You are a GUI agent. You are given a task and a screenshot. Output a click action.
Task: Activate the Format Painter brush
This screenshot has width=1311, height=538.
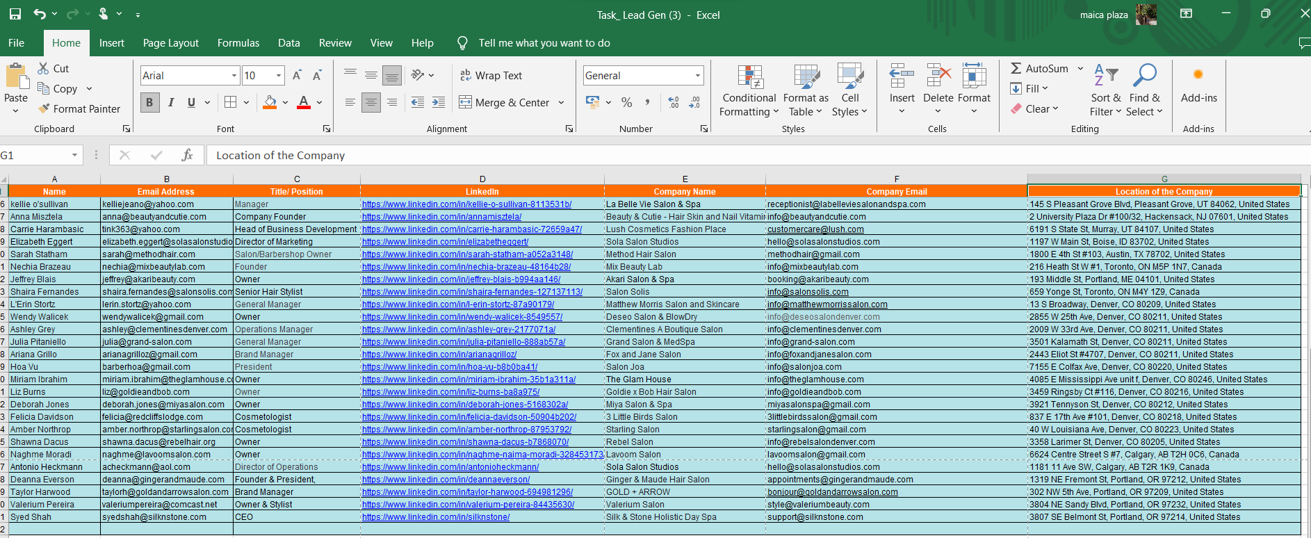point(44,108)
